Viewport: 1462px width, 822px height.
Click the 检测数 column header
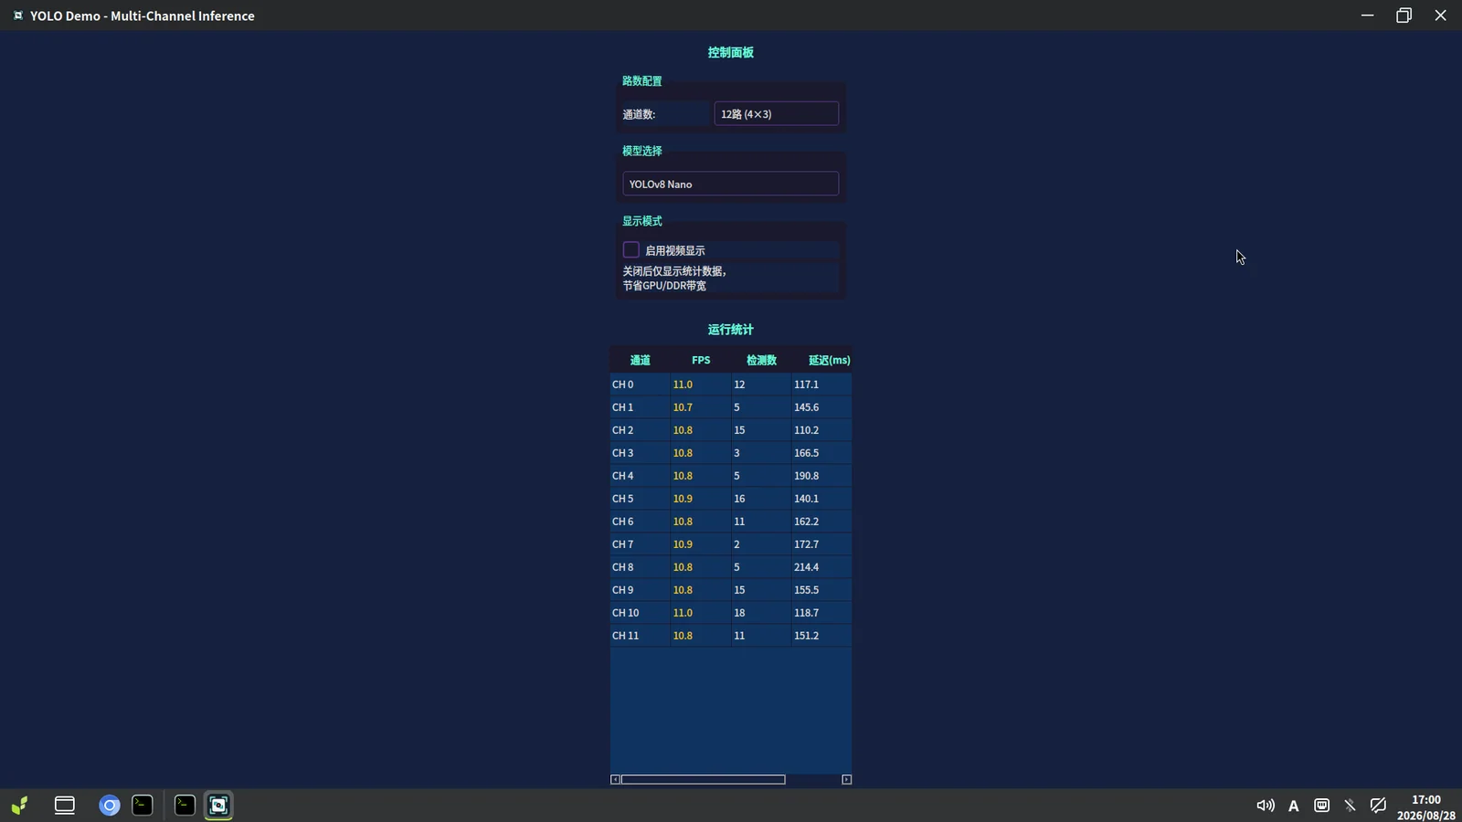coord(761,360)
